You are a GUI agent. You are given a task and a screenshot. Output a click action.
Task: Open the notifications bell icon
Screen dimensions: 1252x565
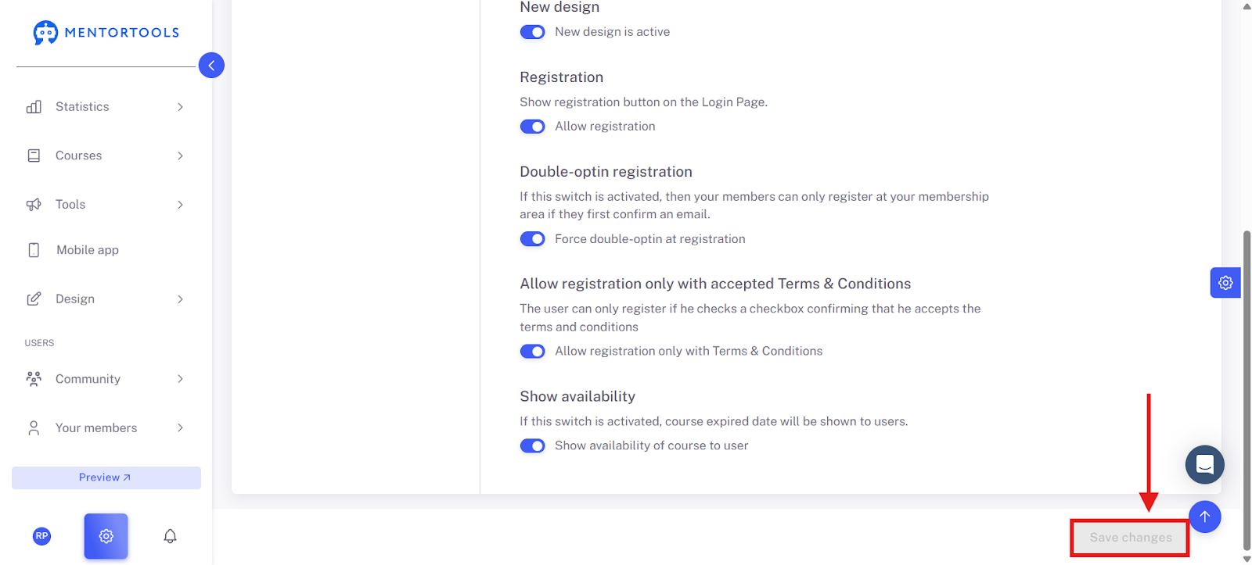point(170,536)
